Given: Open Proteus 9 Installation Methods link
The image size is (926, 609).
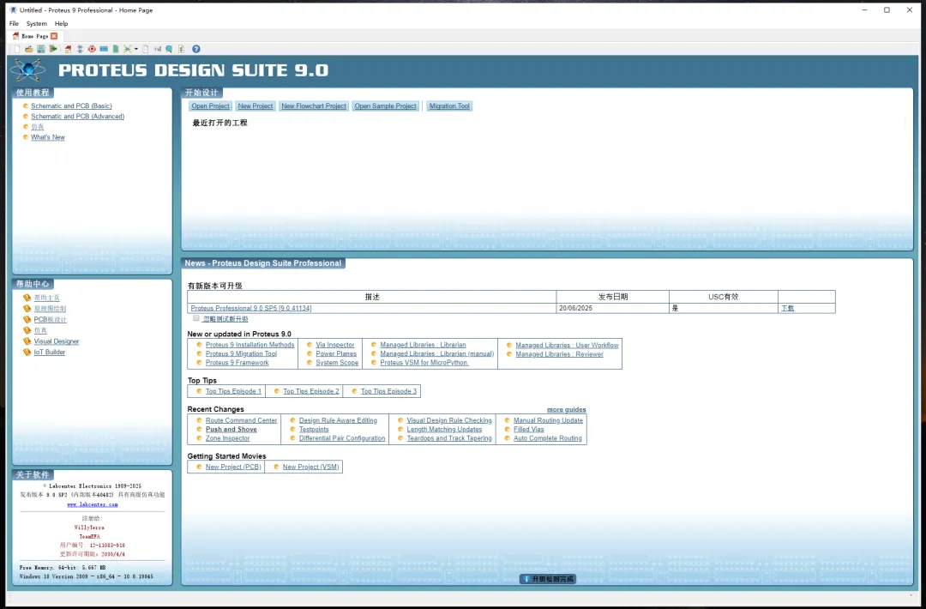Looking at the screenshot, I should [250, 345].
